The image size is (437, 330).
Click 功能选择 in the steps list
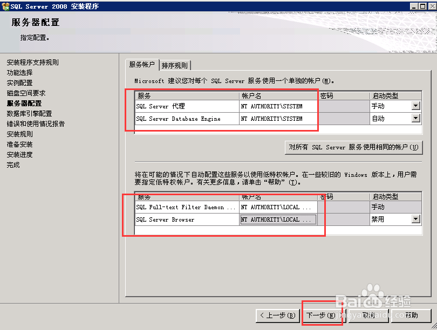[19, 73]
